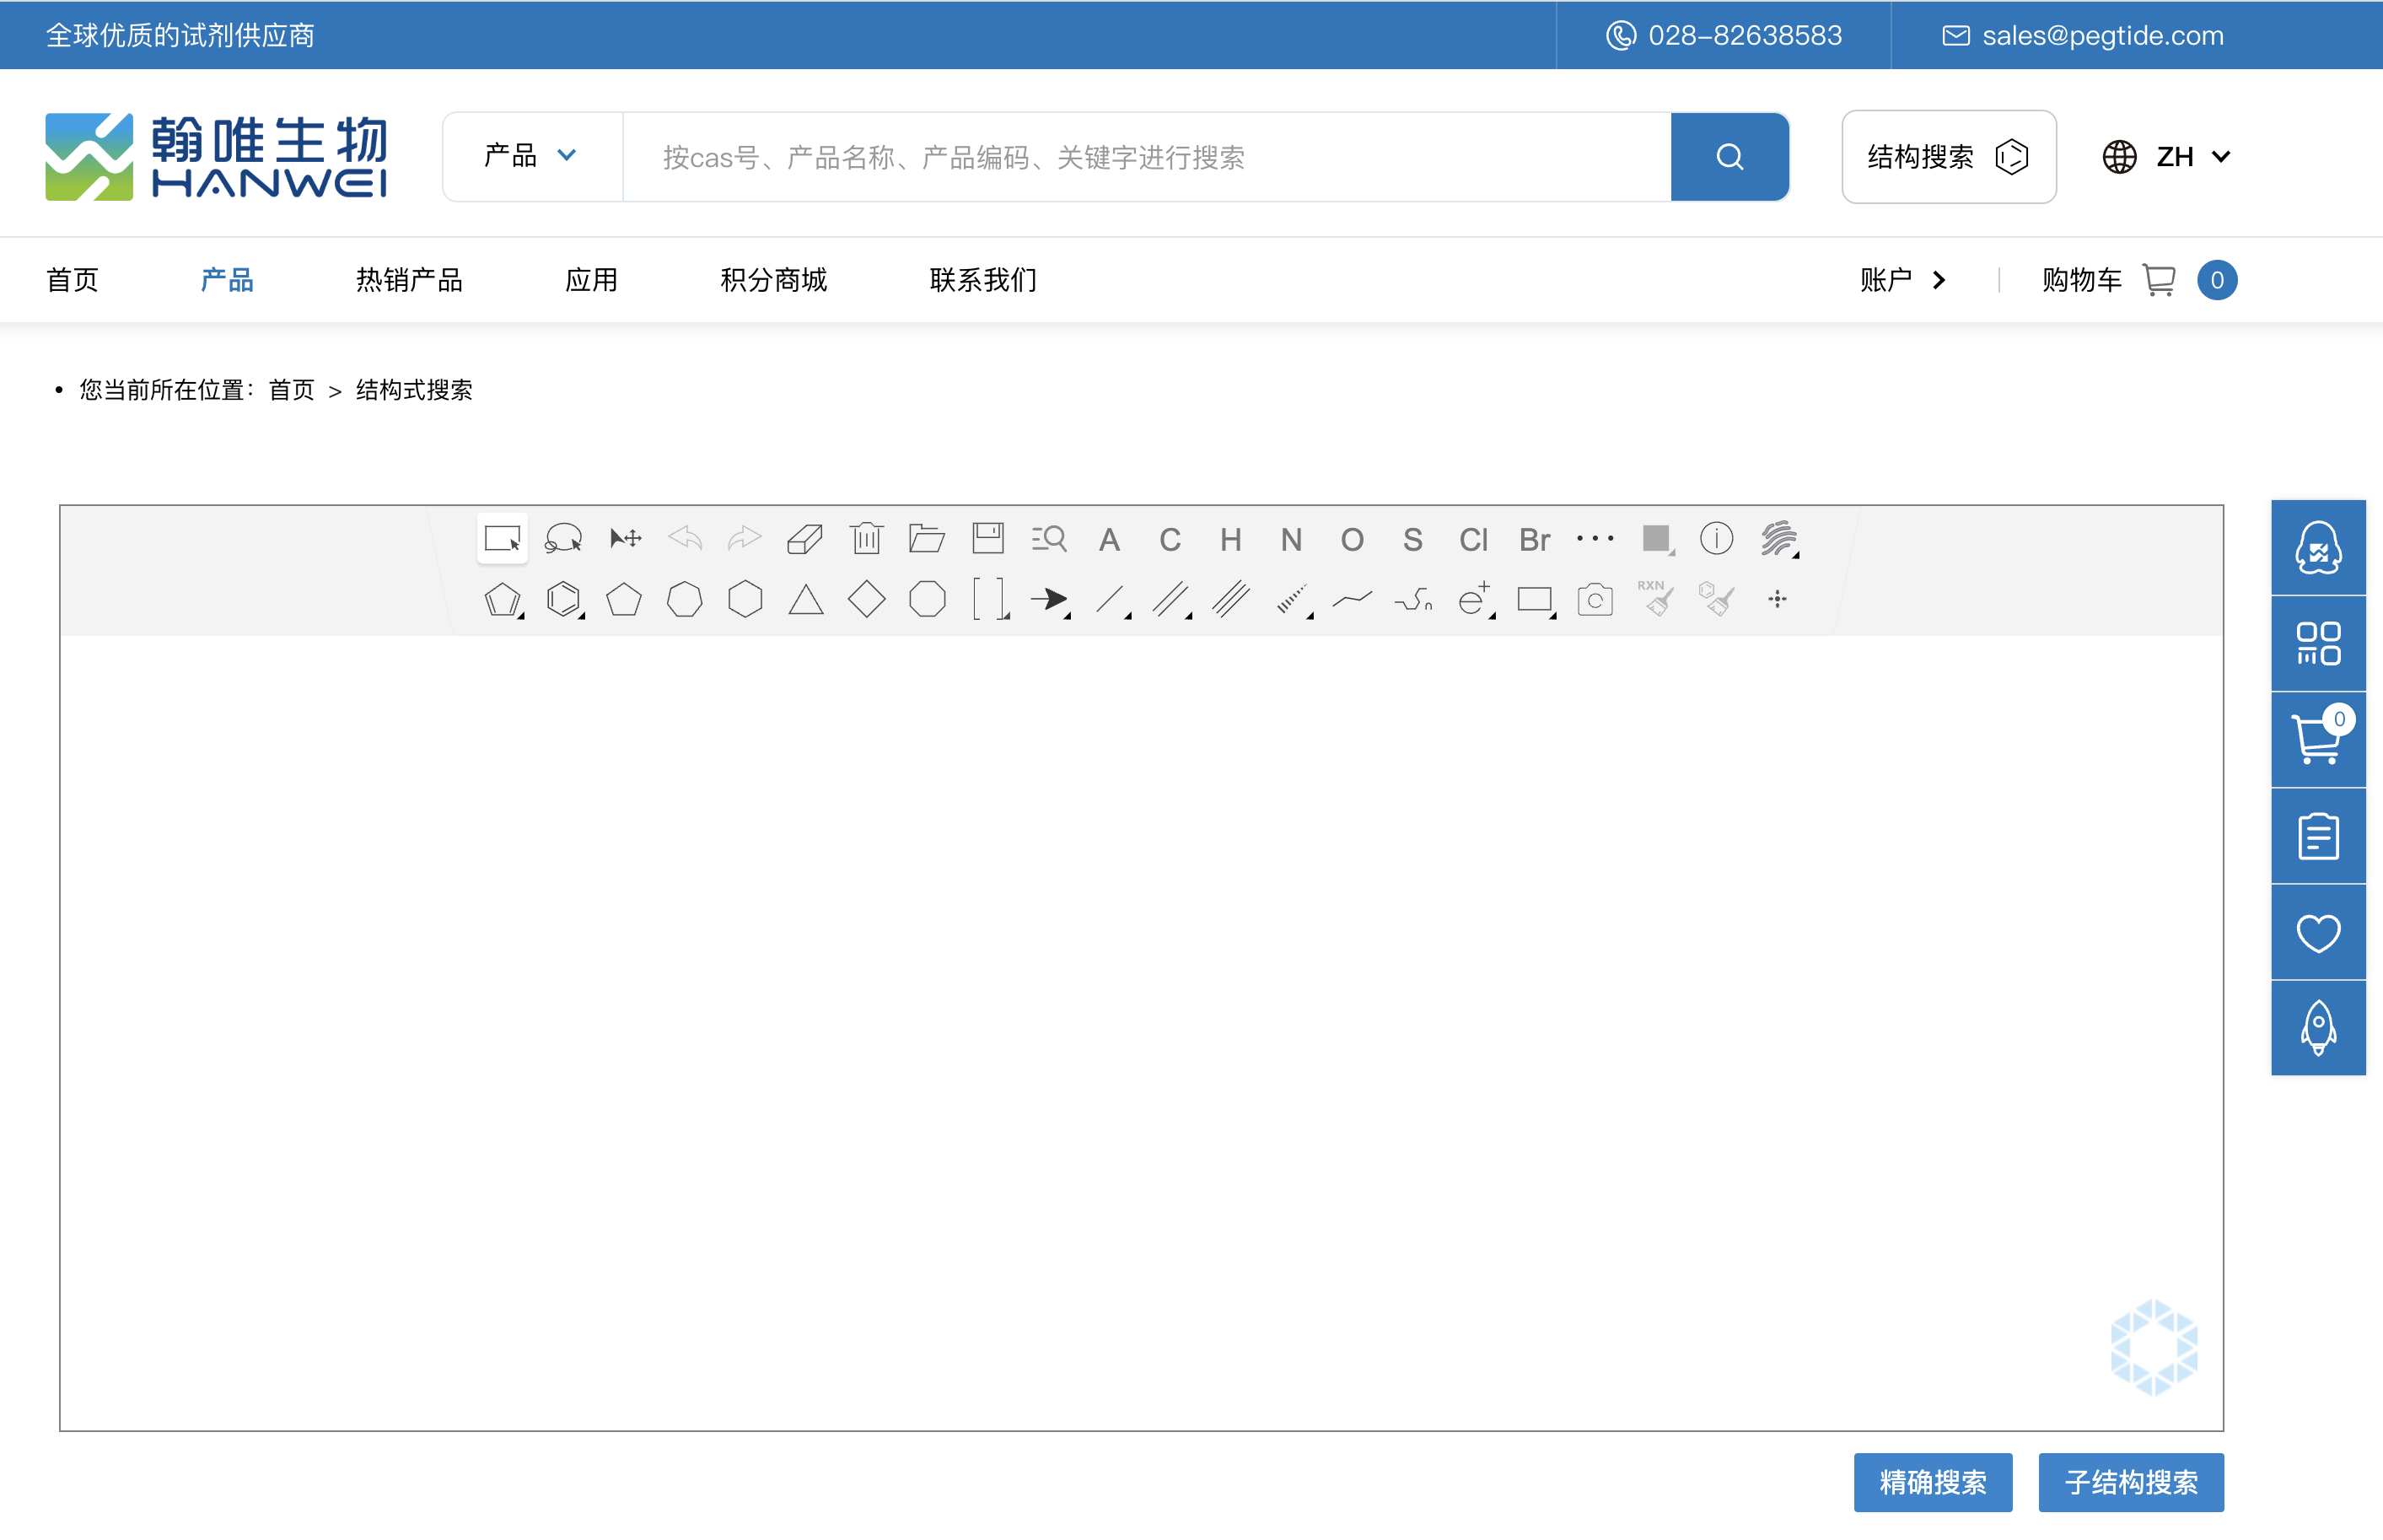Open 结构搜索 structure search button

(1948, 157)
